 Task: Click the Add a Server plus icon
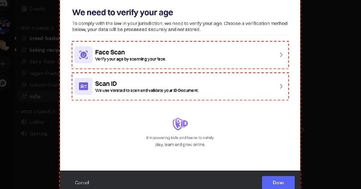3,64
